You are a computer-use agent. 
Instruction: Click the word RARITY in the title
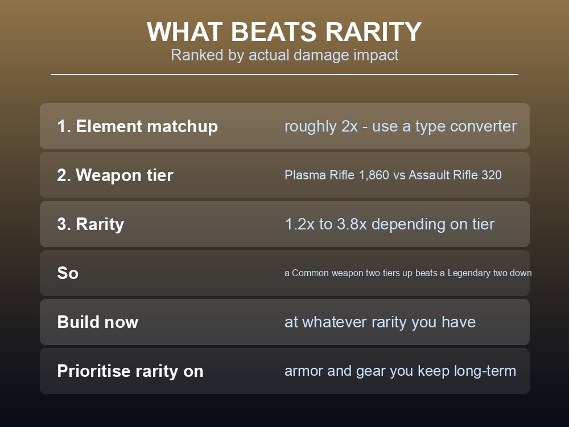pyautogui.click(x=373, y=32)
